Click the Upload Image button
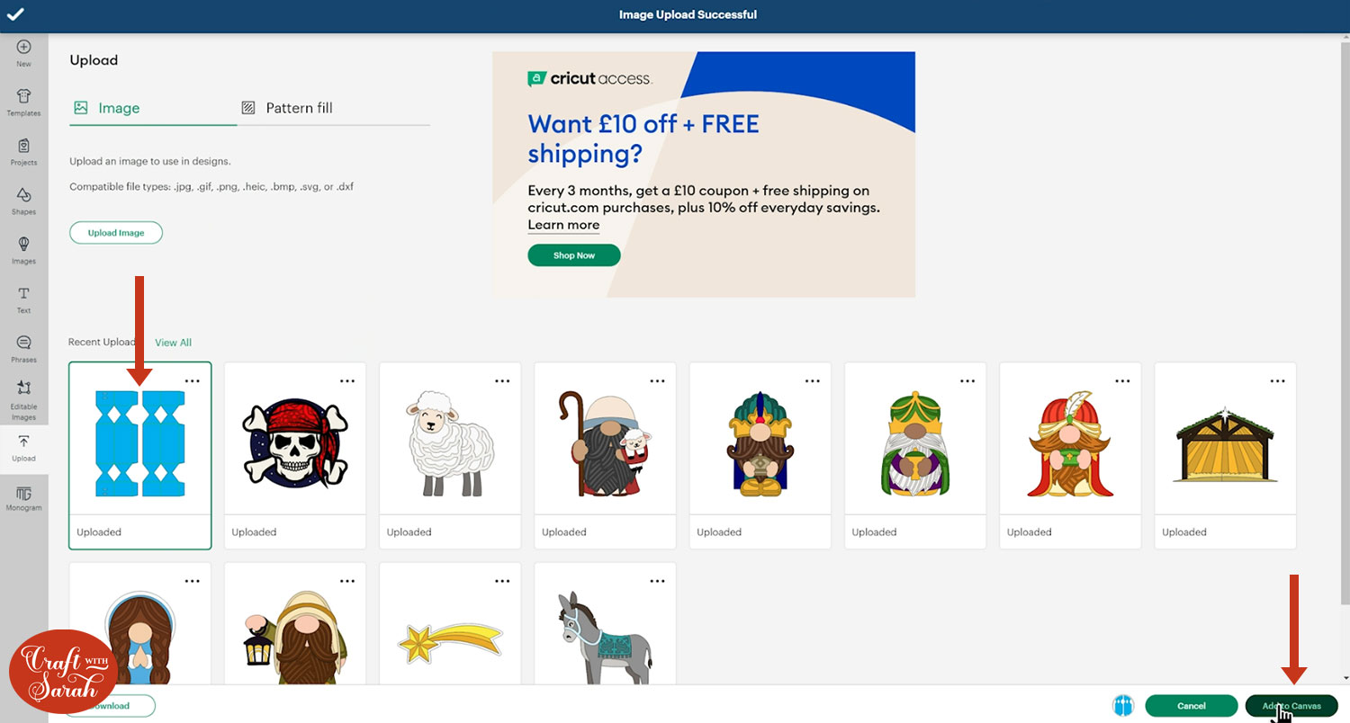The image size is (1350, 723). click(x=116, y=233)
